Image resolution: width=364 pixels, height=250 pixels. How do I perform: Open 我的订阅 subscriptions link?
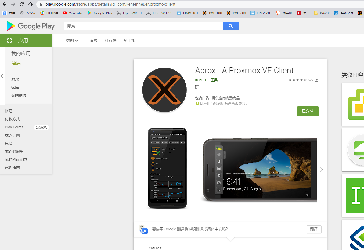[12, 135]
